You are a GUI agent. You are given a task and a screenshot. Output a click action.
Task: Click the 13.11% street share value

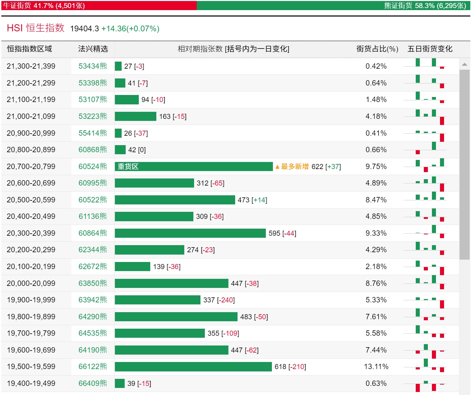click(x=376, y=367)
